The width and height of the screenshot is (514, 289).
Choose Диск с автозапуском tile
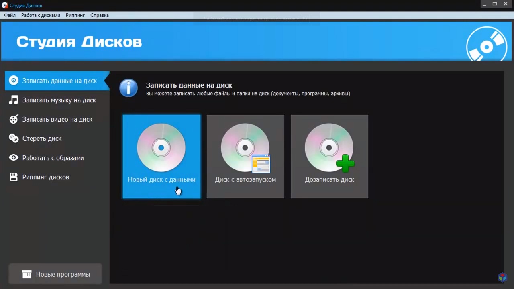(245, 157)
